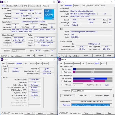Click the Bench CPU button

click(x=68, y=96)
